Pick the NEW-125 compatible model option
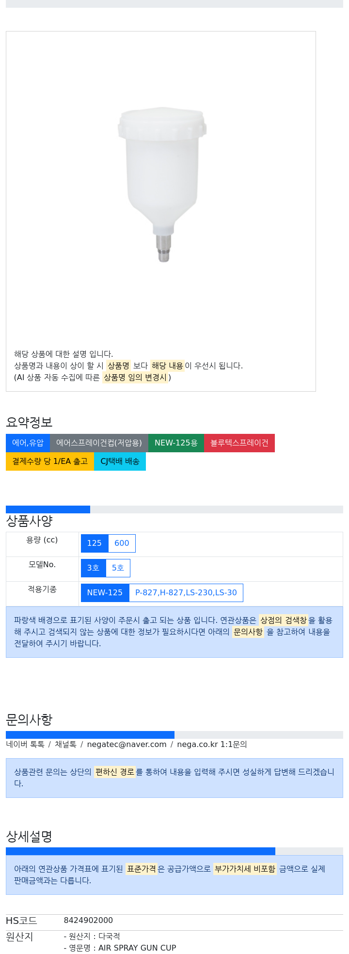Image resolution: width=349 pixels, height=954 pixels. pos(105,593)
